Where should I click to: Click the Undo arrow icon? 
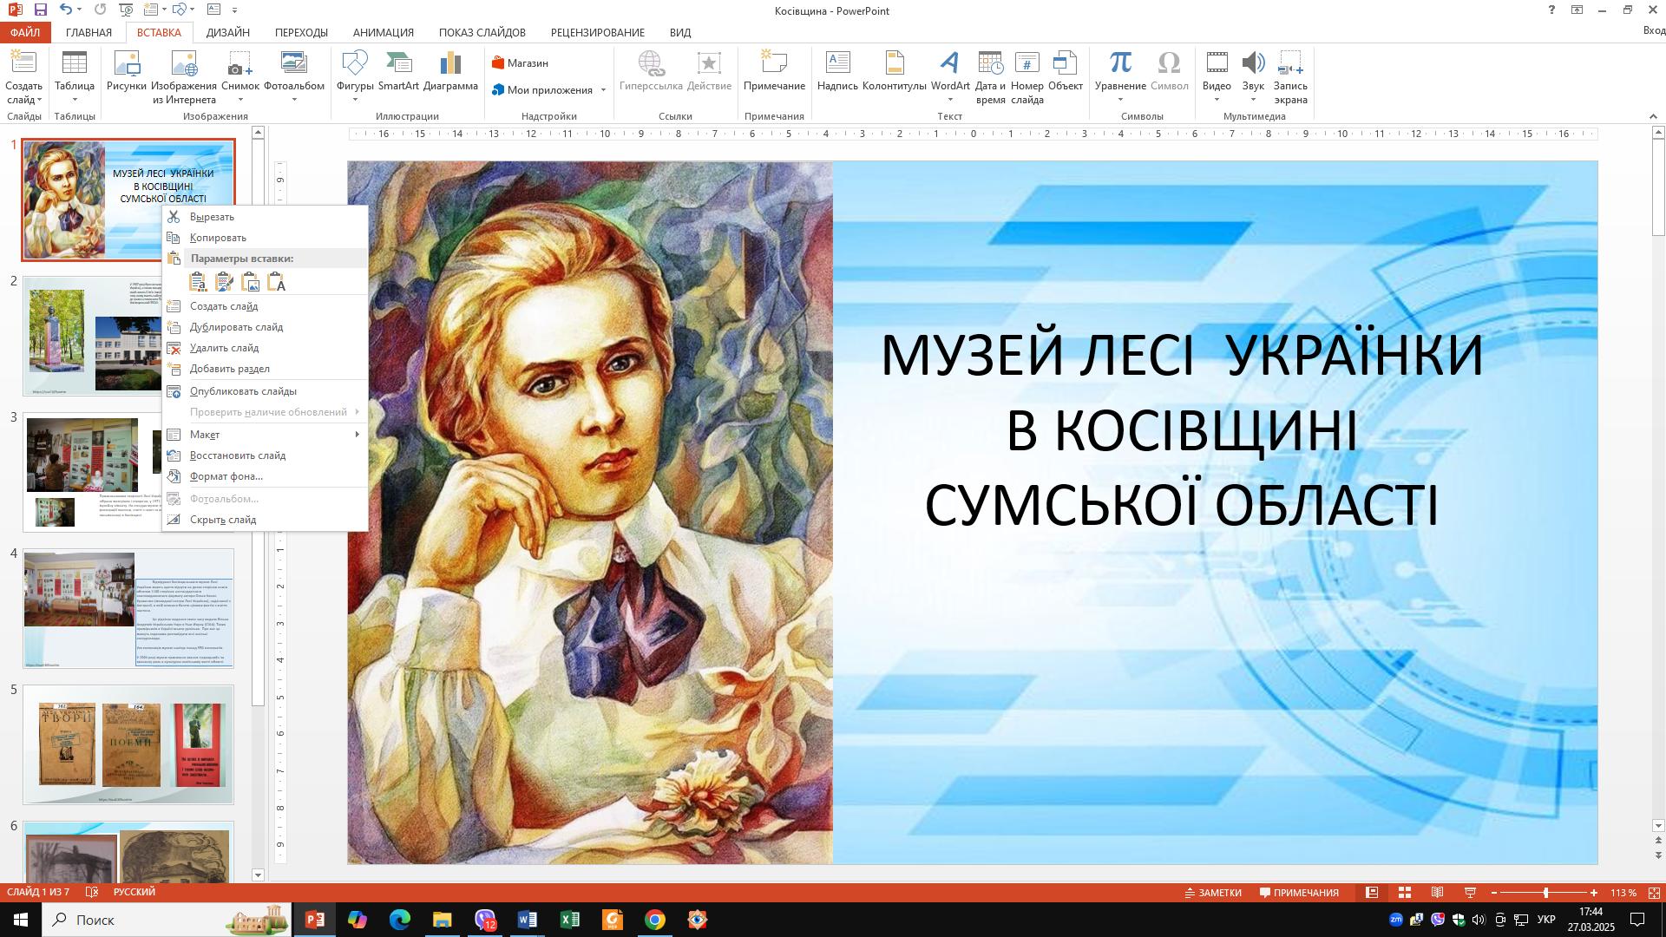66,10
